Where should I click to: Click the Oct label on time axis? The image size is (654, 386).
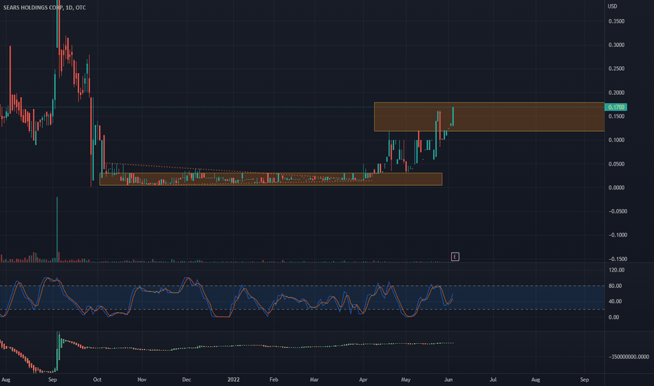tap(97, 380)
